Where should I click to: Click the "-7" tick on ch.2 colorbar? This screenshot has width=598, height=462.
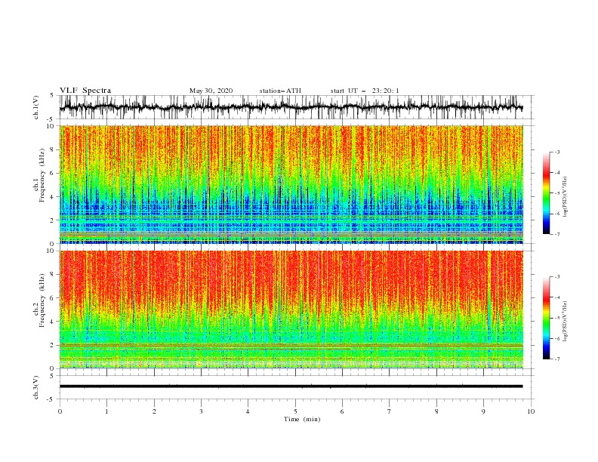(557, 359)
